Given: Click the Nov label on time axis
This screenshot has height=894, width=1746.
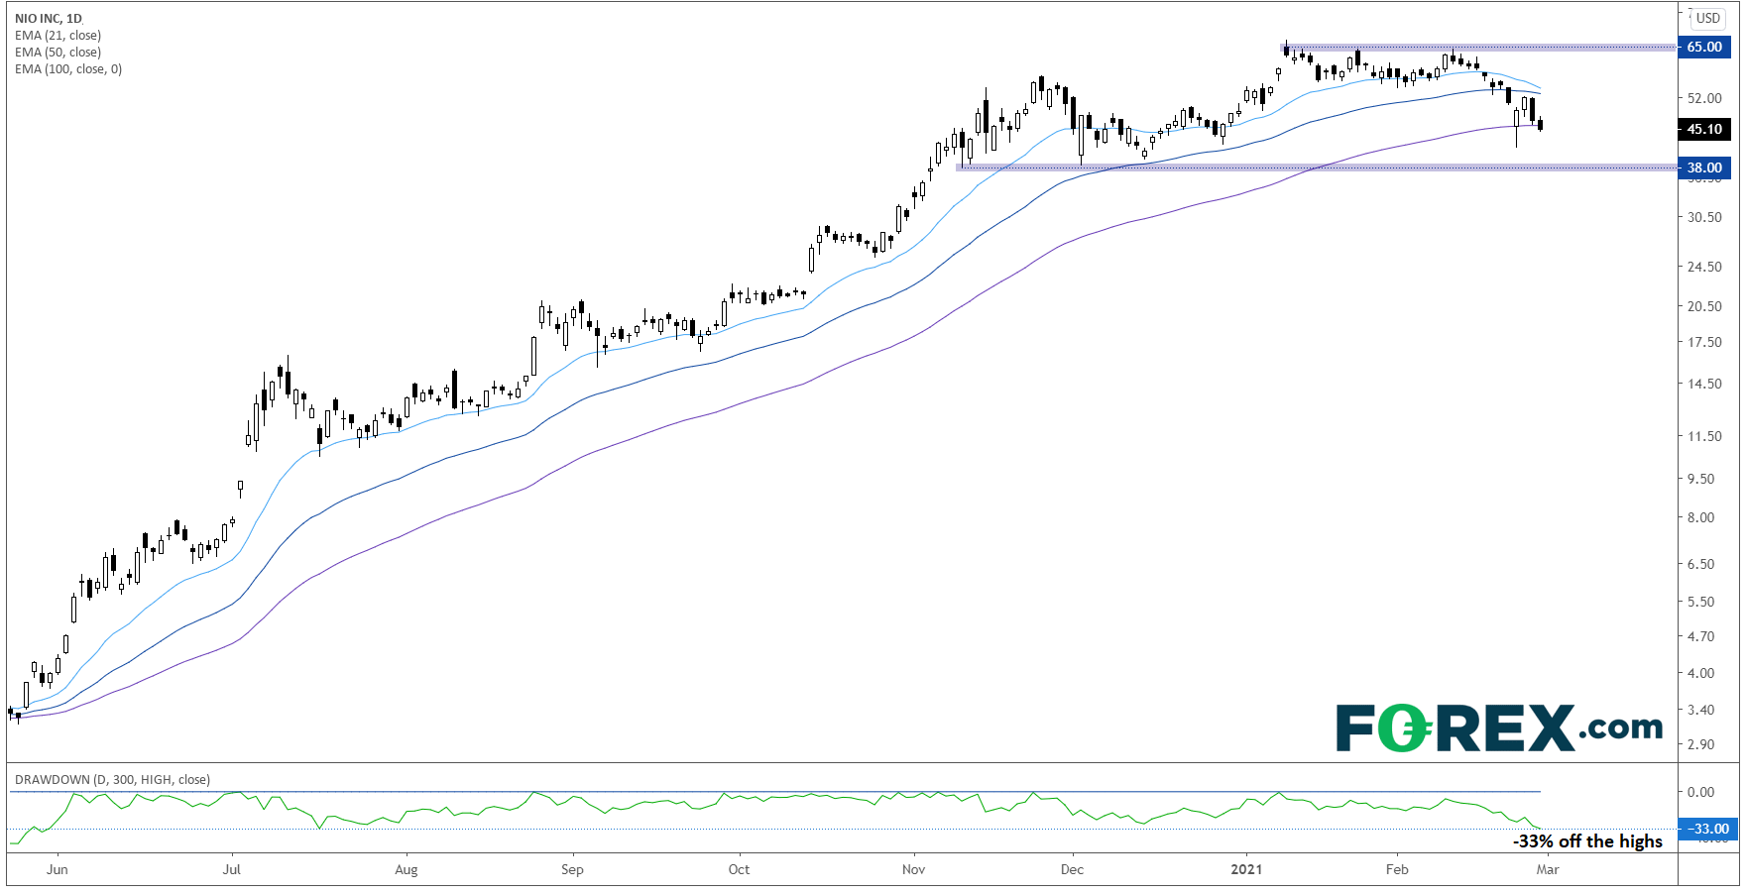Looking at the screenshot, I should tap(913, 869).
